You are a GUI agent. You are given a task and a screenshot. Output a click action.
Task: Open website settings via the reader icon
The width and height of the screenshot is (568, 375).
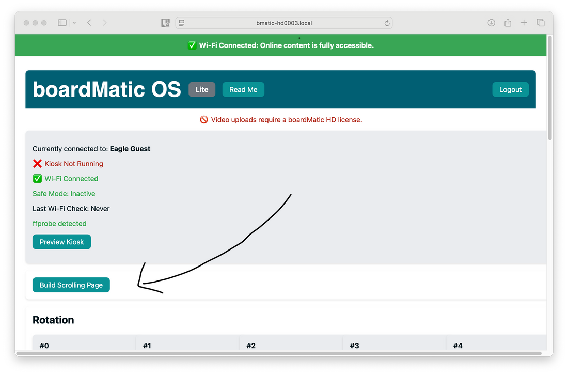[x=181, y=23]
